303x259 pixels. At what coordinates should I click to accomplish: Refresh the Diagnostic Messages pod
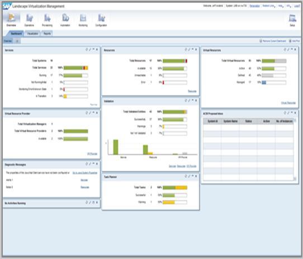87,164
